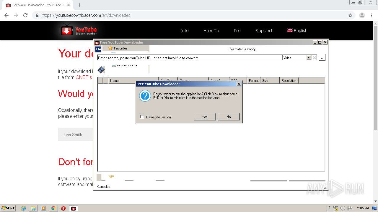Clear the input with the X button
This screenshot has height=212, width=378.
315,58
